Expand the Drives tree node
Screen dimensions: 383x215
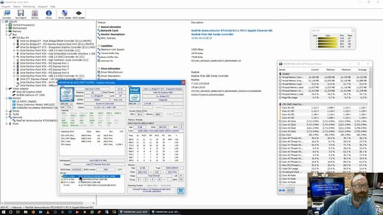(7, 111)
